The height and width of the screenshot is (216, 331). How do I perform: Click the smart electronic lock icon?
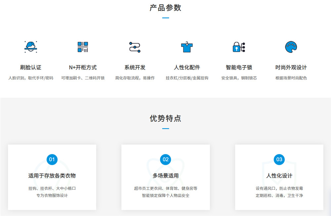(239, 47)
